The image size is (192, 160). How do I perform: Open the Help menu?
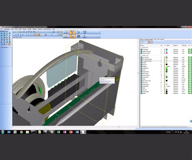point(53,29)
